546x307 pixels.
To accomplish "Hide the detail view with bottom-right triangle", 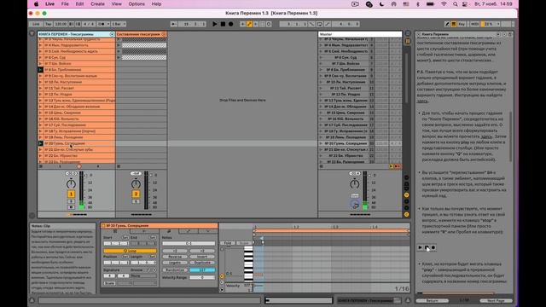I will click(408, 300).
